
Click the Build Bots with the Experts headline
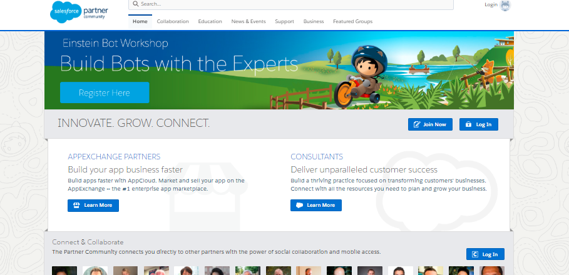179,64
